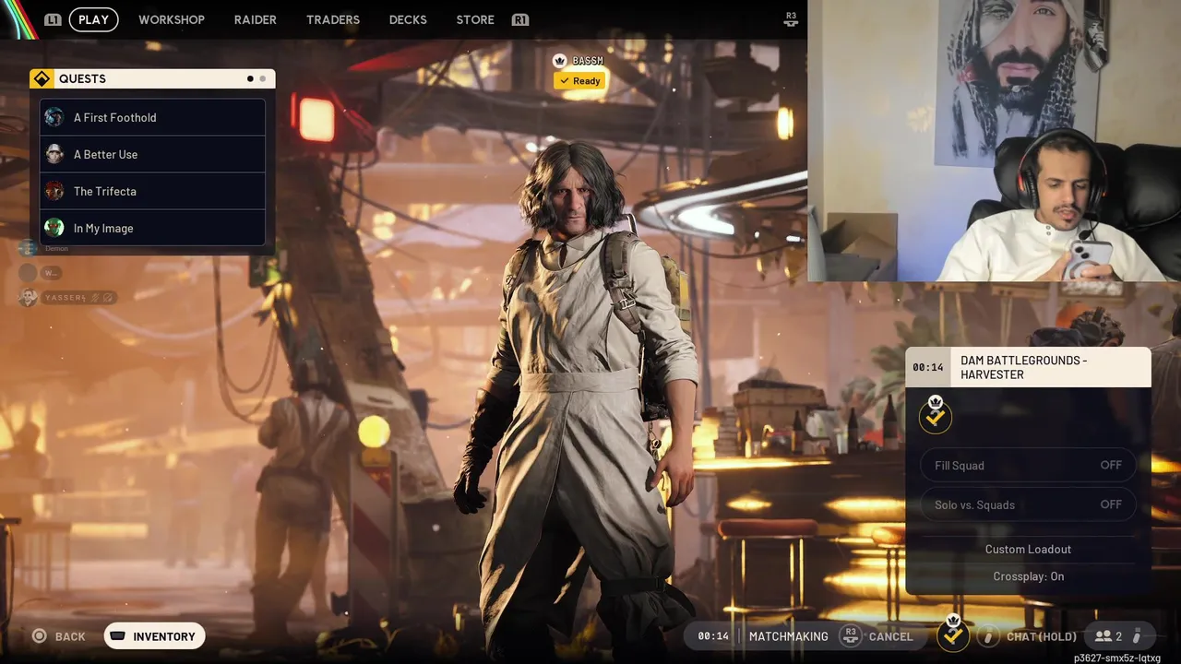Toggle the Crossplay: On setting
Screen dimensions: 1181x664
(1028, 576)
